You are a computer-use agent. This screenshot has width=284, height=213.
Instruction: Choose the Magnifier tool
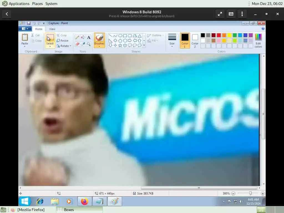tap(88, 44)
